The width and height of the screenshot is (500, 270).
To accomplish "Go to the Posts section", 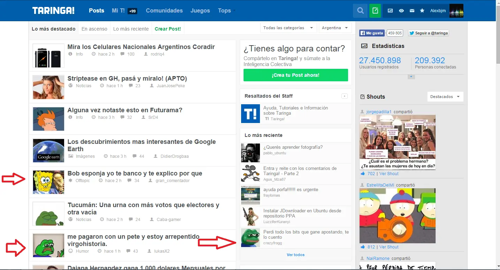I will pyautogui.click(x=97, y=10).
